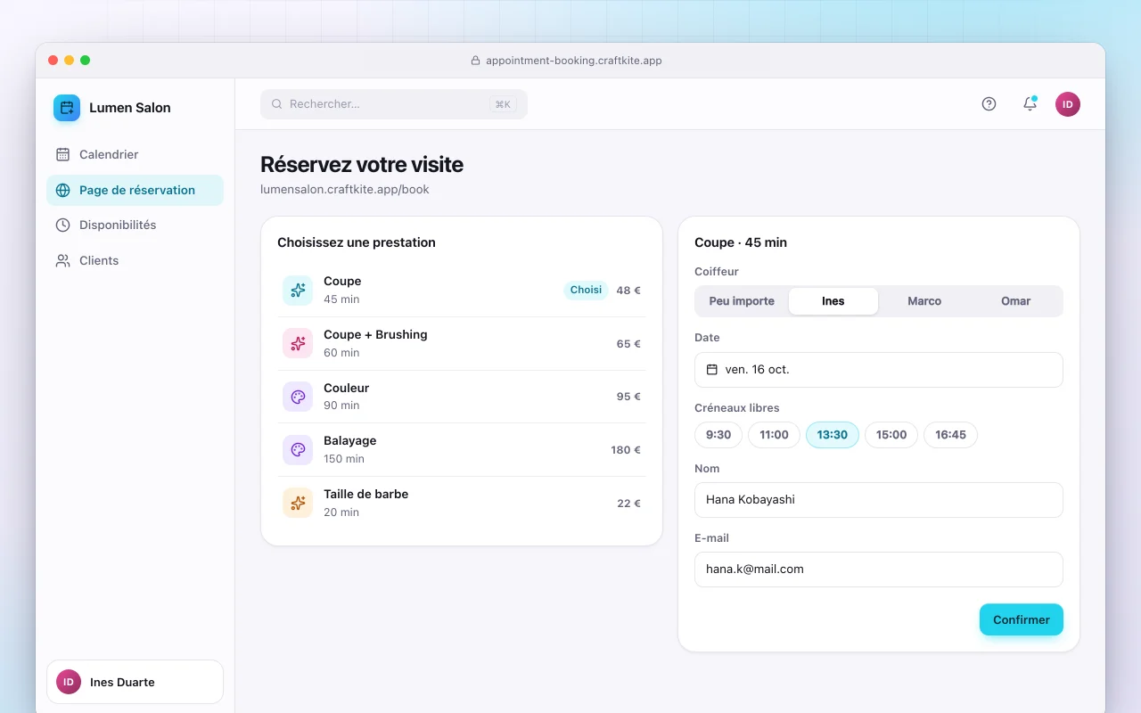Screen dimensions: 1141x713
Task: Open the date field ven. 16 oct.
Action: [x=879, y=370]
